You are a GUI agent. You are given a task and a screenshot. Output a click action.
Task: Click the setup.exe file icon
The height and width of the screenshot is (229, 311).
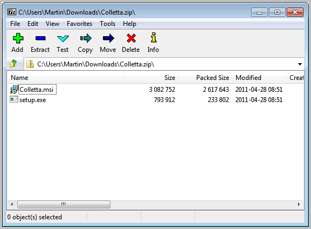pos(13,99)
